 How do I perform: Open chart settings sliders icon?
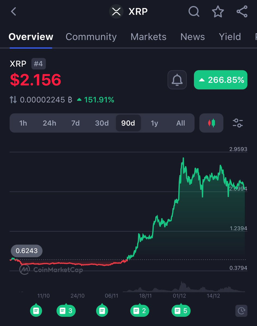coord(238,123)
